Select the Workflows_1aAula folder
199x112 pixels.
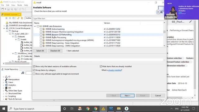(x=24, y=54)
